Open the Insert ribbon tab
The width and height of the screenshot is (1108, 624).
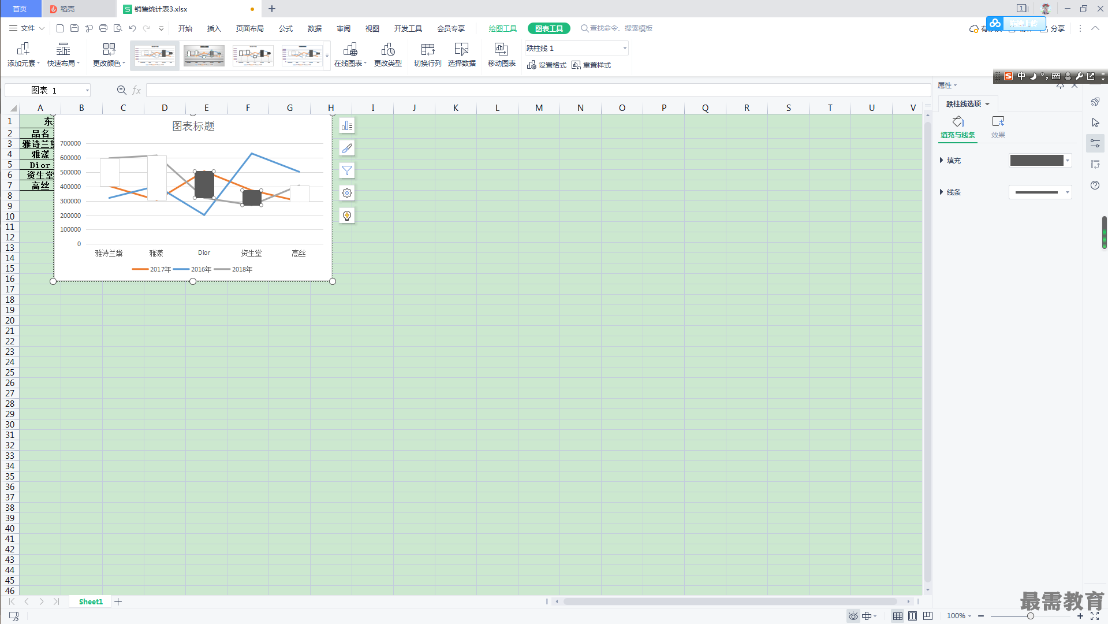(x=214, y=28)
